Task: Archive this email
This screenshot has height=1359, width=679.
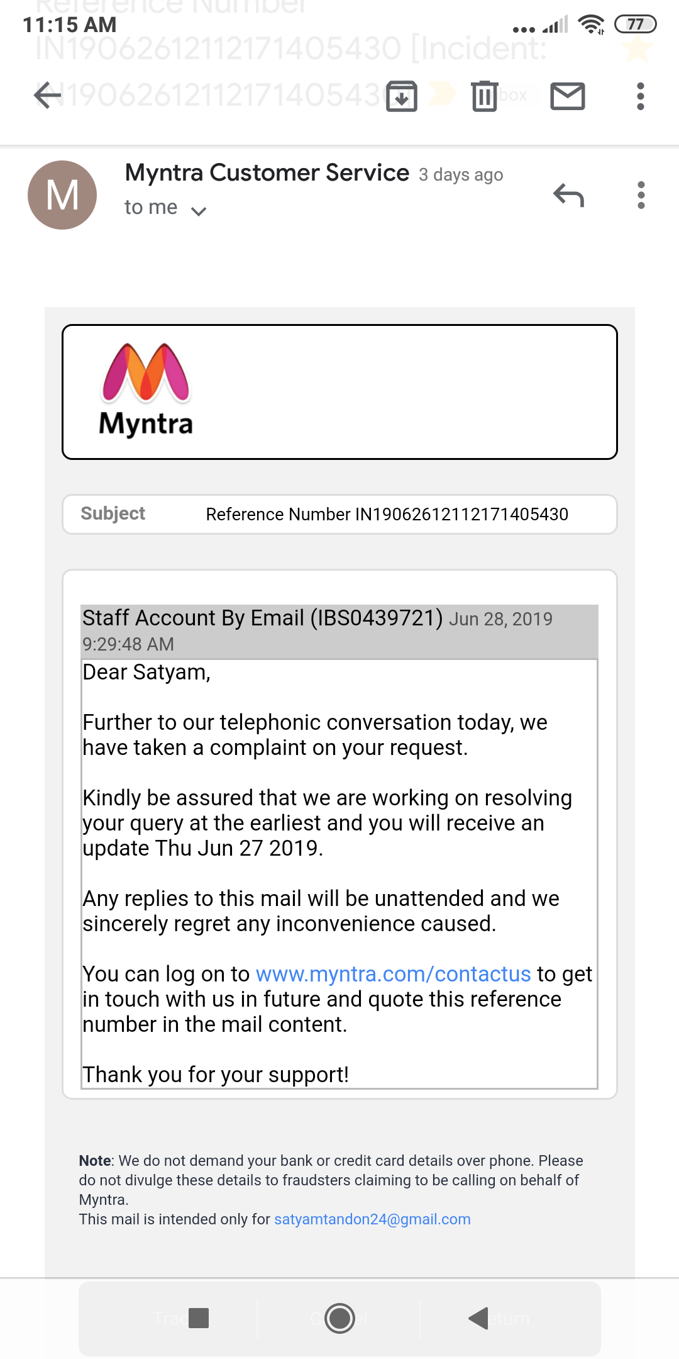Action: [x=402, y=96]
